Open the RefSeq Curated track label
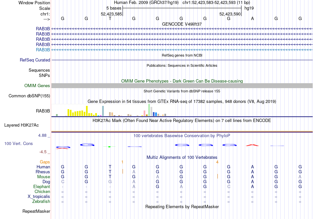This screenshot has width=313, height=219. pyautogui.click(x=35, y=60)
